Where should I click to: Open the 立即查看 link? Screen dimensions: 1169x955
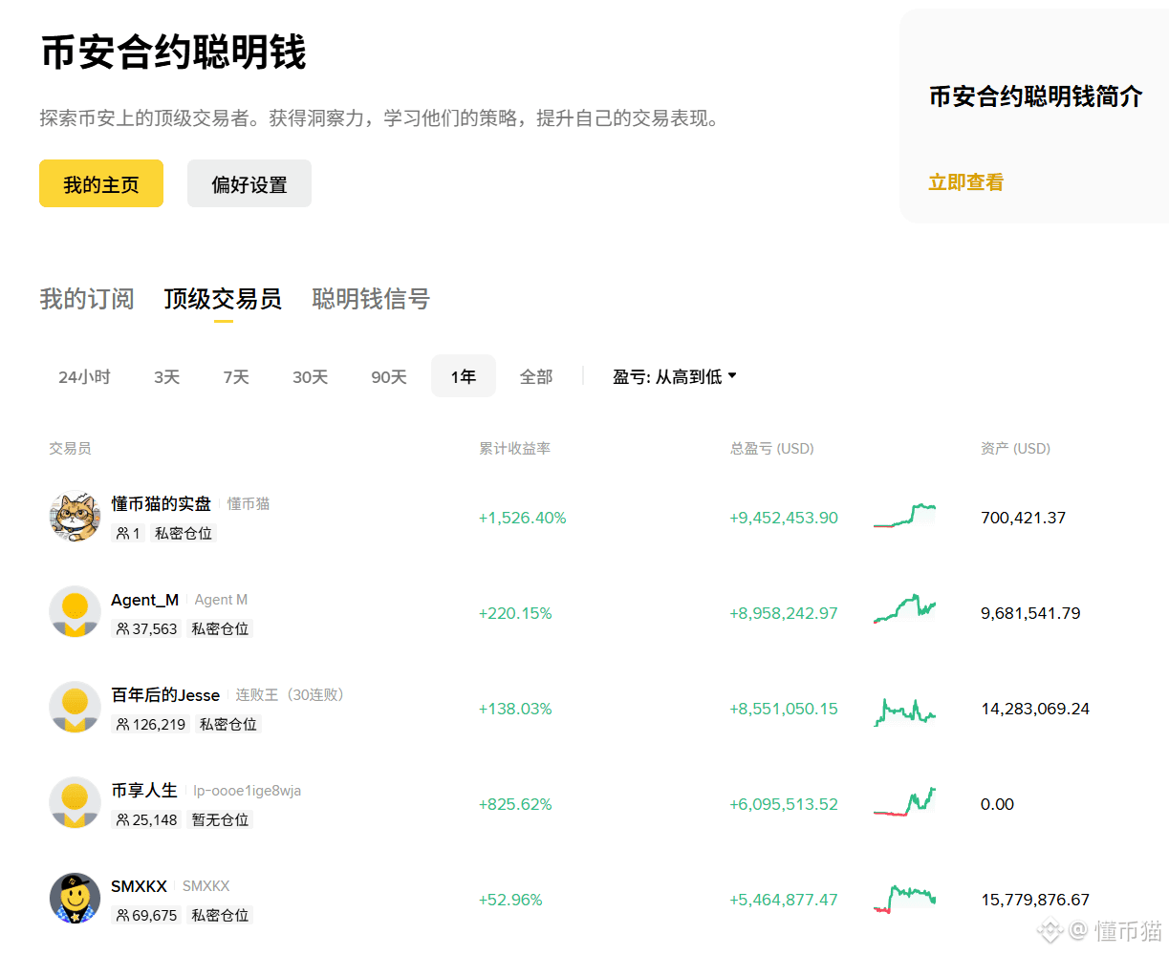pyautogui.click(x=966, y=182)
